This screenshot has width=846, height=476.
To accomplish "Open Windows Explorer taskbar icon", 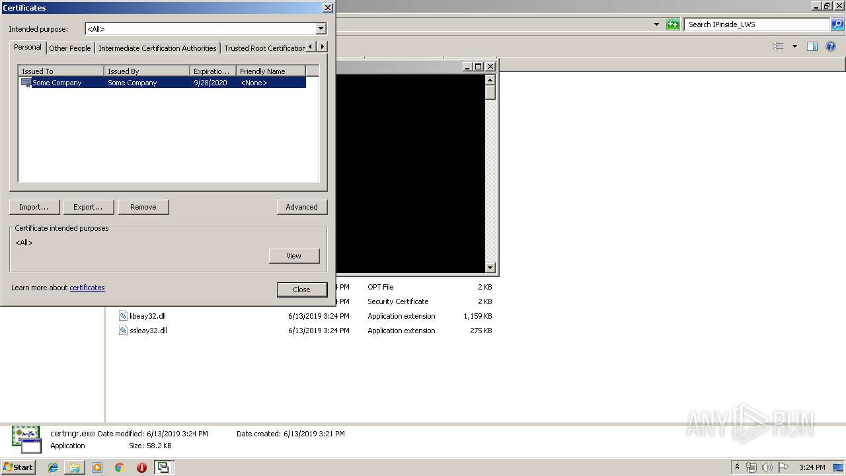I will pos(75,467).
